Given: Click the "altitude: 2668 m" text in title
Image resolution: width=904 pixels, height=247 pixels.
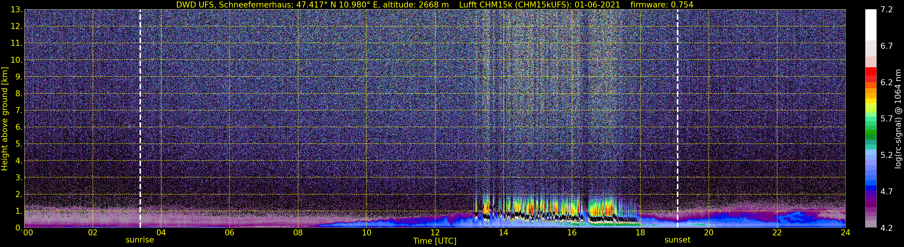Looking at the screenshot, I should point(416,4).
